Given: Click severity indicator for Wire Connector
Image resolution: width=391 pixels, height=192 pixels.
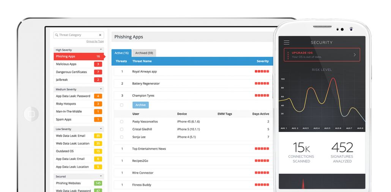Looking at the screenshot, I should click(262, 173).
